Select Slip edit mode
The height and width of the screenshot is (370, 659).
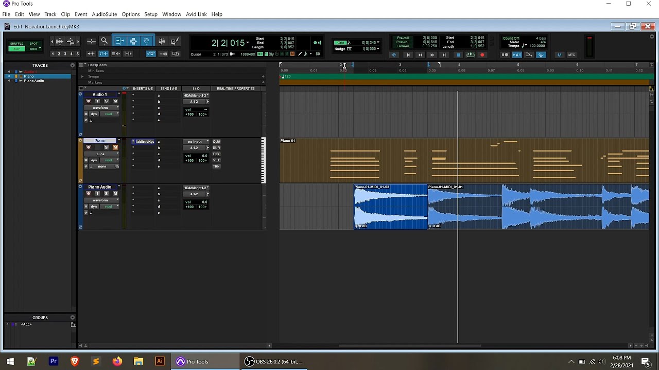(x=16, y=49)
